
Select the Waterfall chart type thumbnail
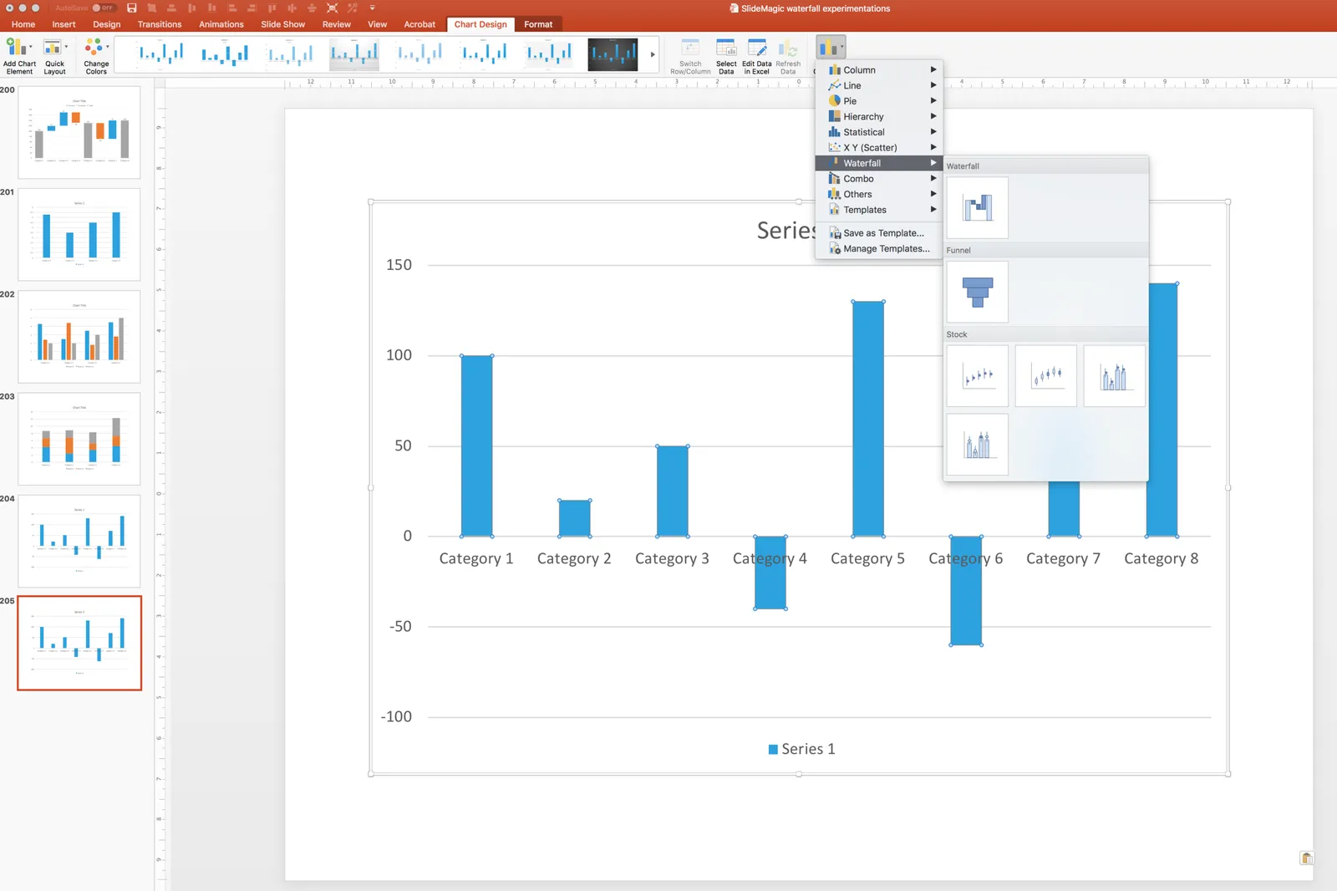(978, 207)
